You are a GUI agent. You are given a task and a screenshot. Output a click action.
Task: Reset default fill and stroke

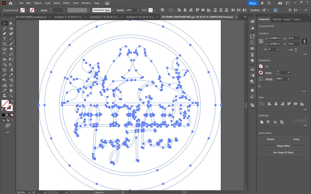[2, 110]
